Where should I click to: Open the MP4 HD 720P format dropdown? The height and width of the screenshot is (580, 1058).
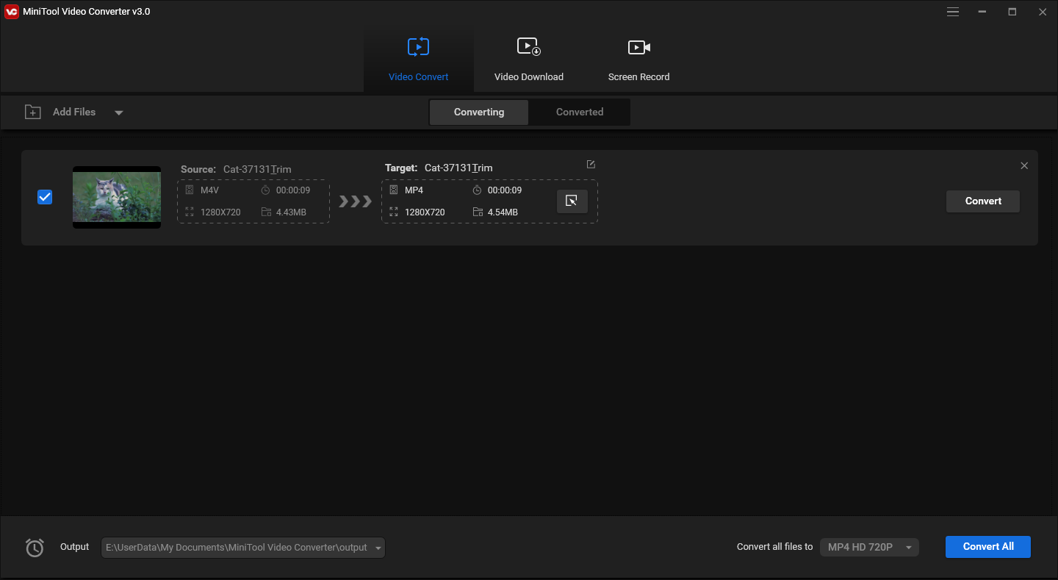[869, 548]
